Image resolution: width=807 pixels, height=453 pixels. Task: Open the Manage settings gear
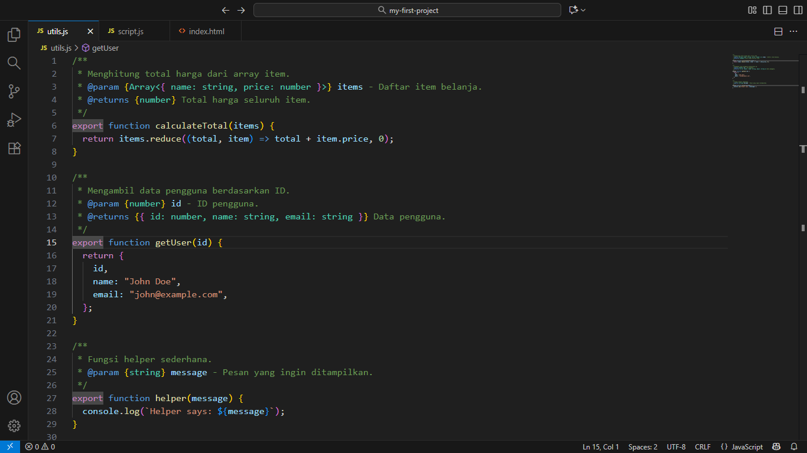(13, 426)
